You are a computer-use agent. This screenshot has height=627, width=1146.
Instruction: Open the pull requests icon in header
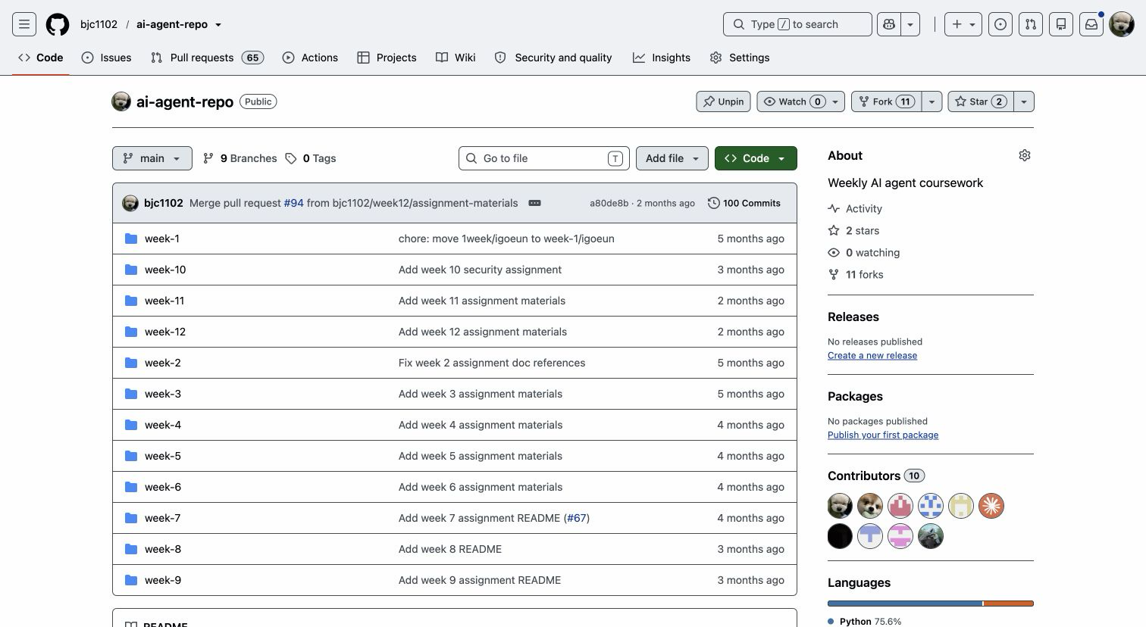[1031, 24]
